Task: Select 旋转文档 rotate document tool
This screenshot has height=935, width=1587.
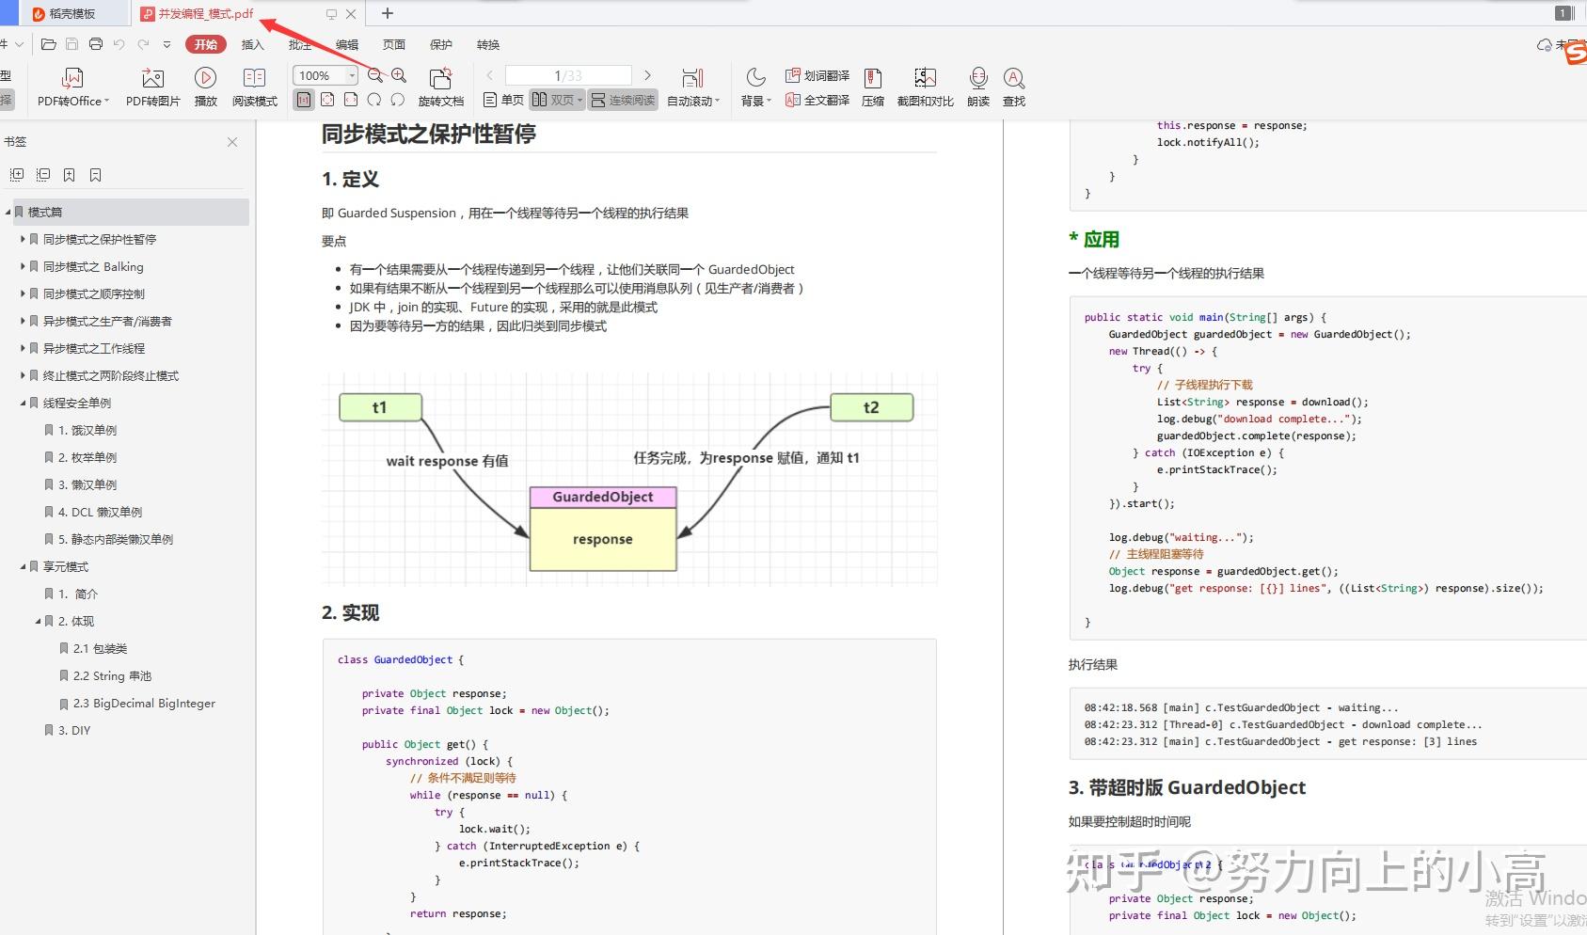Action: pyautogui.click(x=440, y=87)
